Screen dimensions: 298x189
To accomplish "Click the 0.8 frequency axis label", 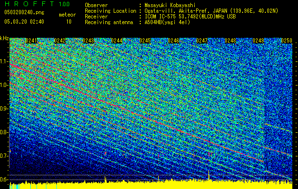I will click(x=4, y=132).
